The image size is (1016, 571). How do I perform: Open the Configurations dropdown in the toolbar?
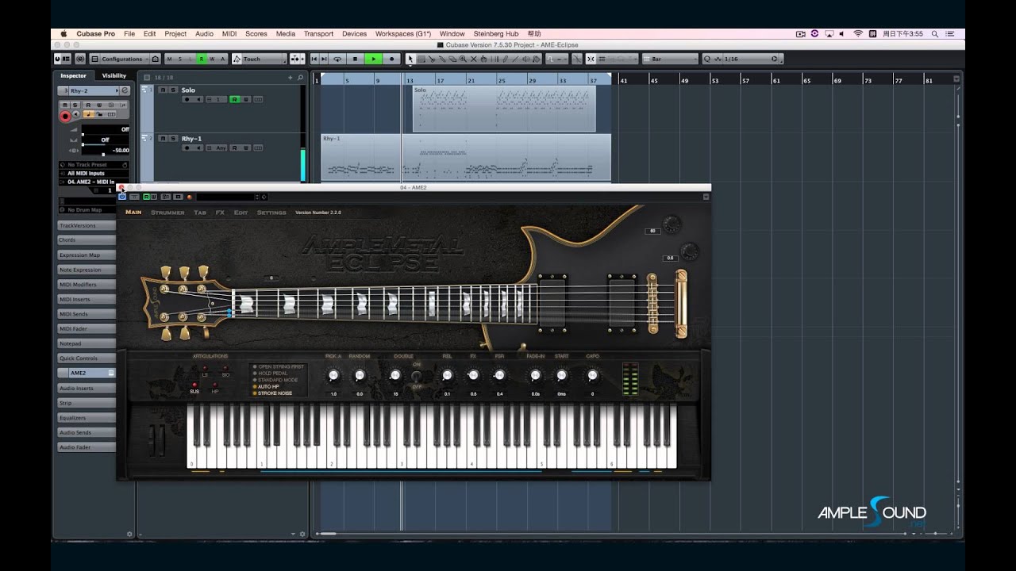pyautogui.click(x=120, y=59)
